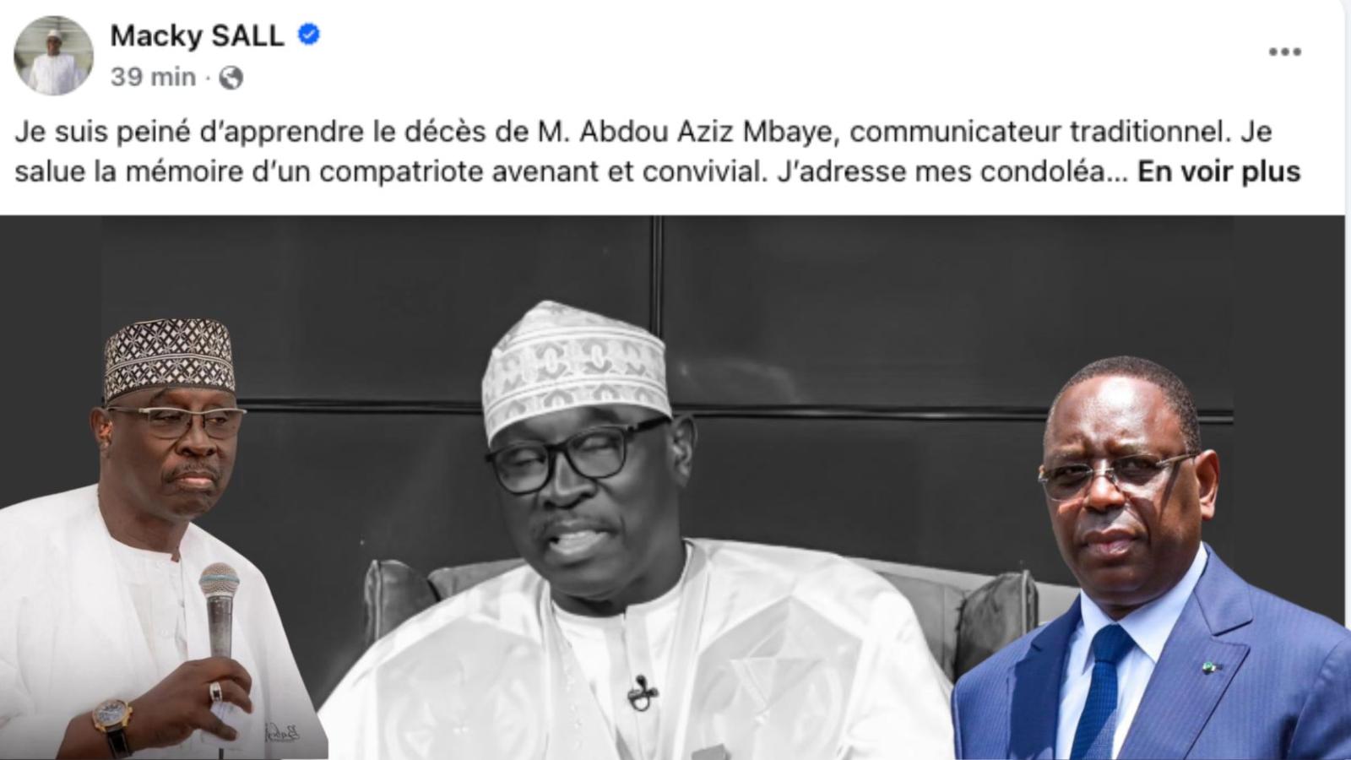Image resolution: width=1351 pixels, height=760 pixels.
Task: Click the globe public audience icon
Action: [231, 78]
